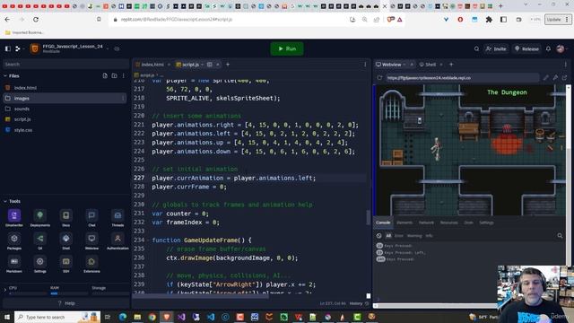Viewport: 574px width, 323px height.
Task: Click the search magnifier icon in header
Action: tap(476, 48)
